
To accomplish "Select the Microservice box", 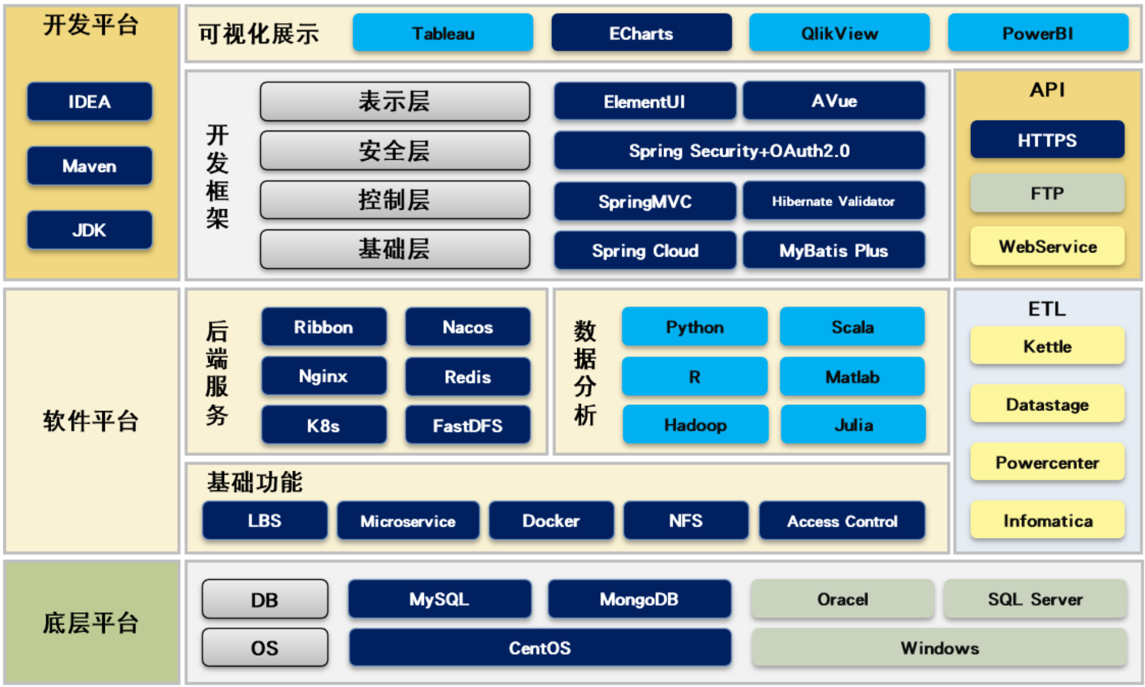I will [x=408, y=521].
